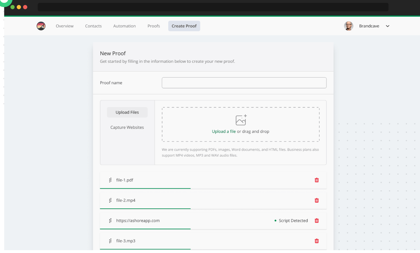Click the file-2.mp4 file name
The image size is (420, 253).
click(126, 201)
